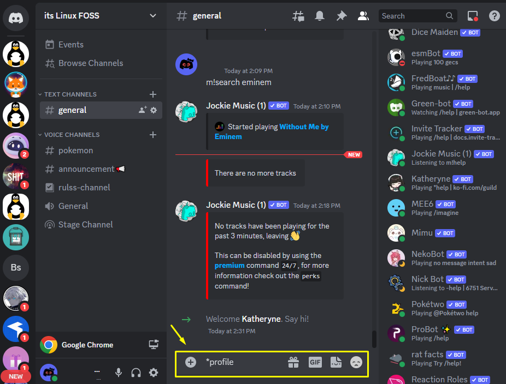Open Mimu in member list

[x=442, y=233]
